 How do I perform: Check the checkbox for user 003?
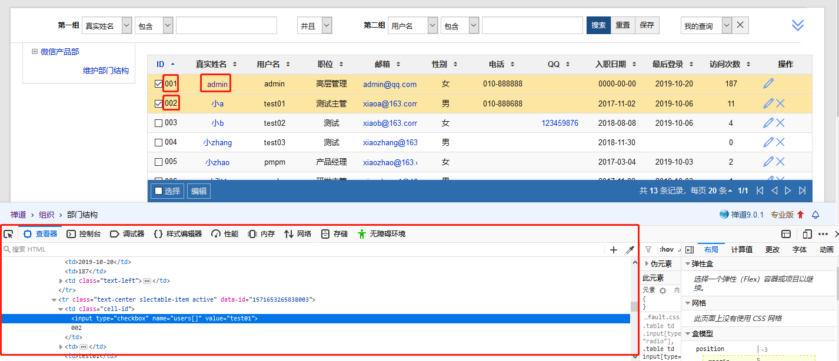coord(158,123)
